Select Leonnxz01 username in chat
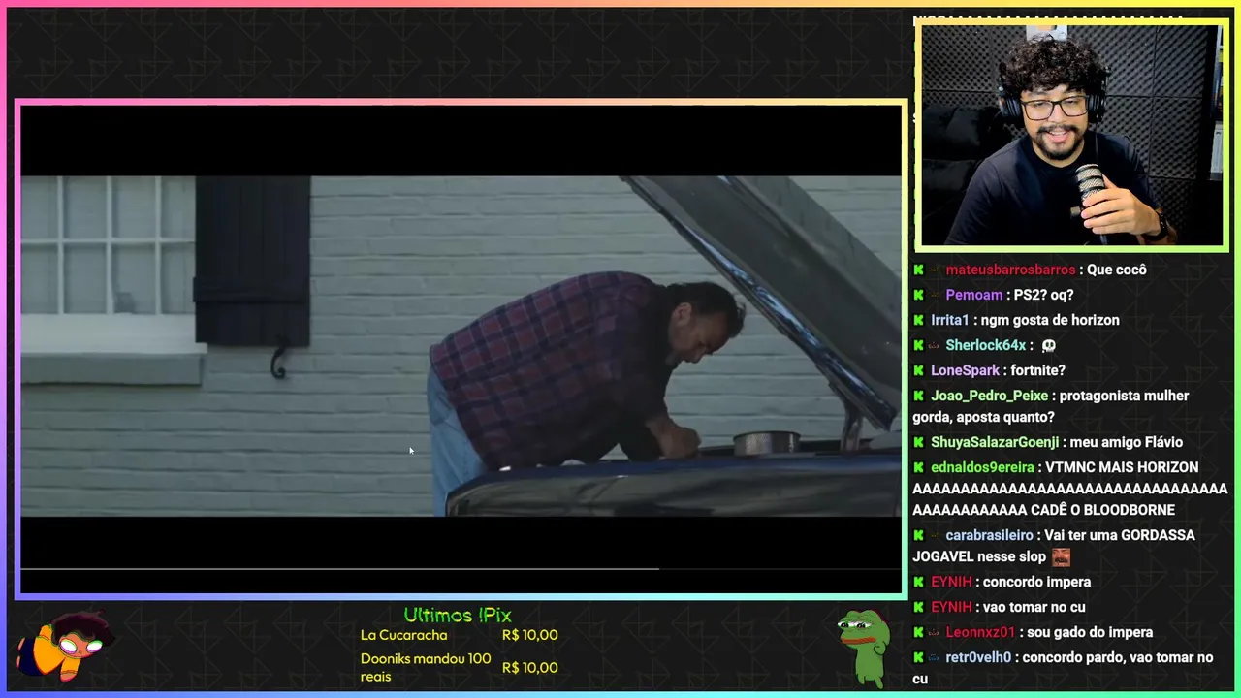The image size is (1241, 698). [x=980, y=632]
